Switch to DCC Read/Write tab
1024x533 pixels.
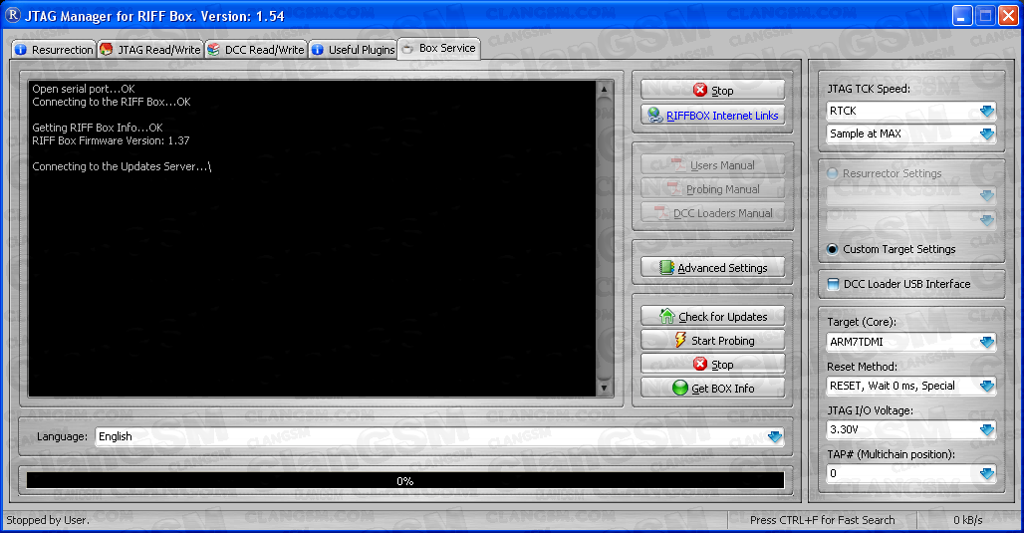[256, 50]
